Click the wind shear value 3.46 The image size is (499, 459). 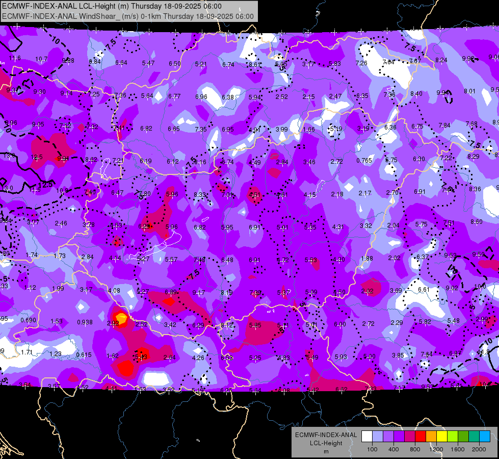(309, 162)
